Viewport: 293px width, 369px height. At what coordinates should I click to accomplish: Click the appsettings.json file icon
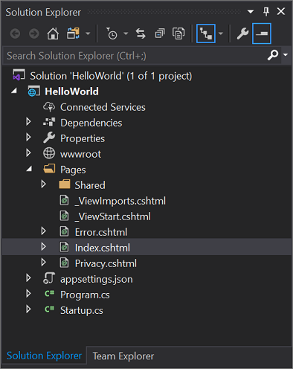(x=49, y=278)
